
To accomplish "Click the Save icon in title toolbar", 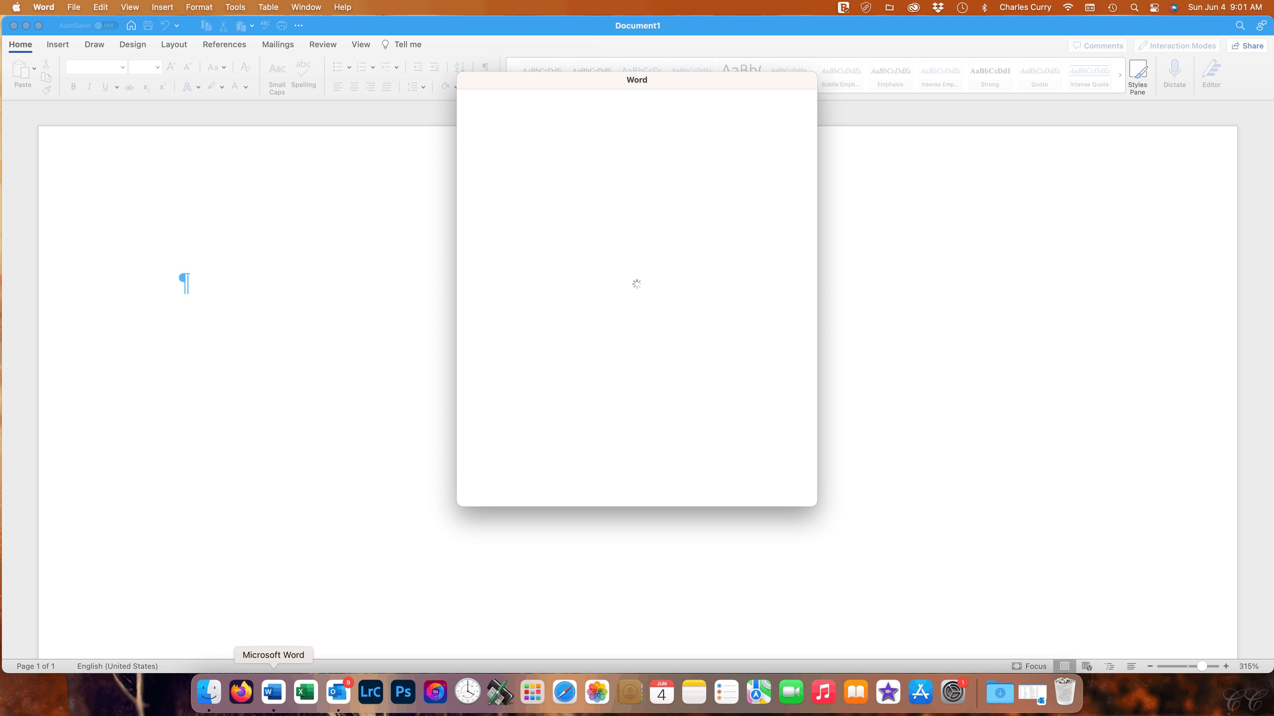I will [148, 25].
